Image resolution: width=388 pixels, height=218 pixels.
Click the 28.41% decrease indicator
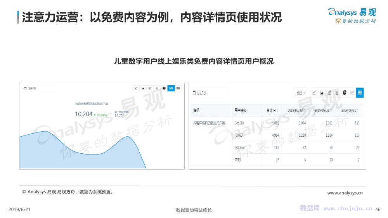click(x=100, y=115)
